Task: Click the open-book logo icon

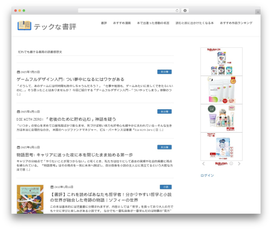Action: point(24,26)
